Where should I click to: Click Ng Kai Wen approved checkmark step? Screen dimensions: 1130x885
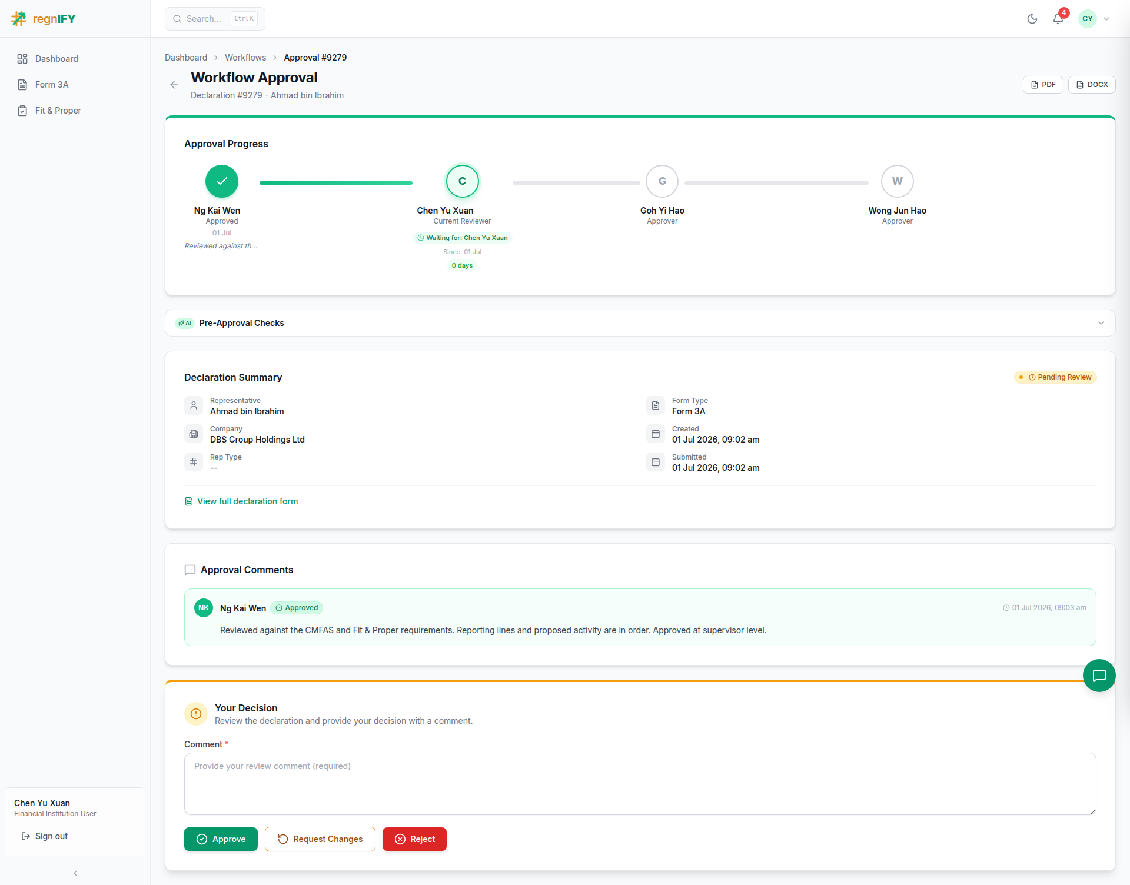click(222, 181)
